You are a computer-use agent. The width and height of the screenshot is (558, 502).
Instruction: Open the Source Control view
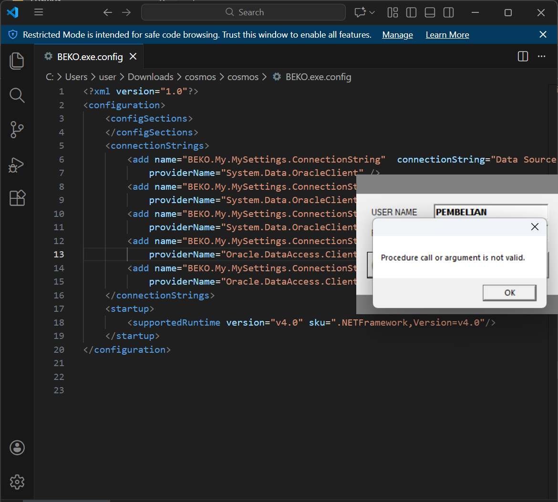point(17,130)
